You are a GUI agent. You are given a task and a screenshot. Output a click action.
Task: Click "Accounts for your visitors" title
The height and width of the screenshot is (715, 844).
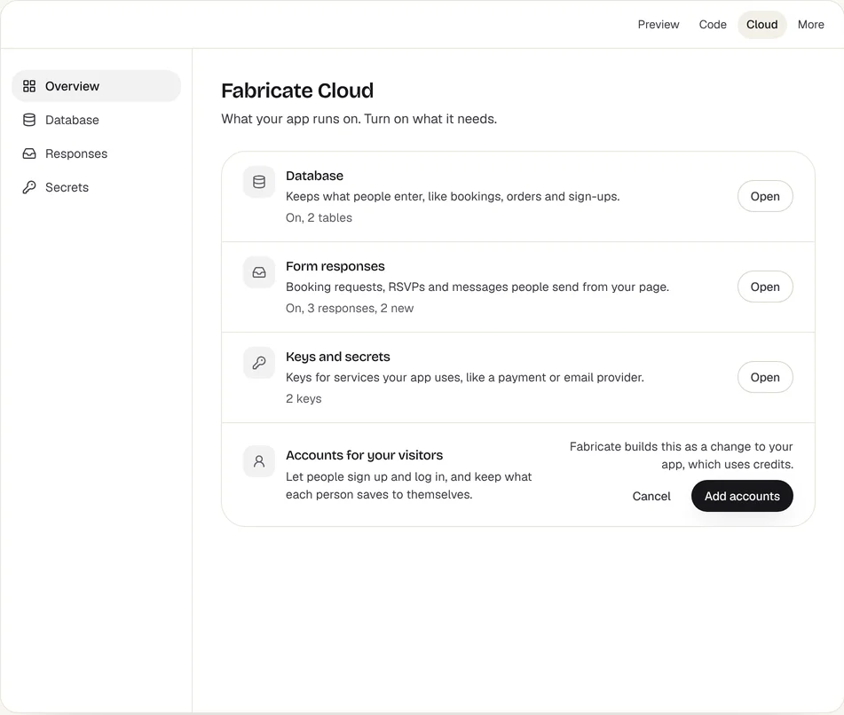[365, 455]
